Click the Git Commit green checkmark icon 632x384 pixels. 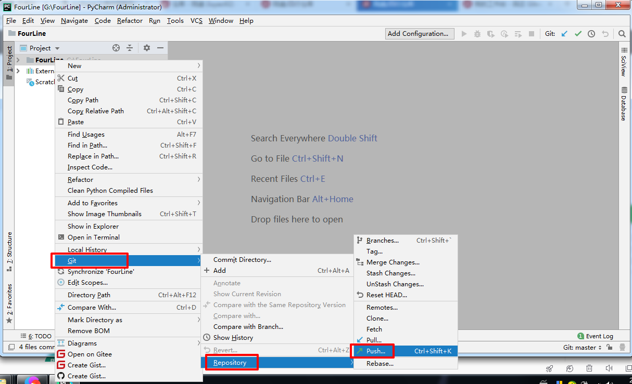pyautogui.click(x=578, y=34)
